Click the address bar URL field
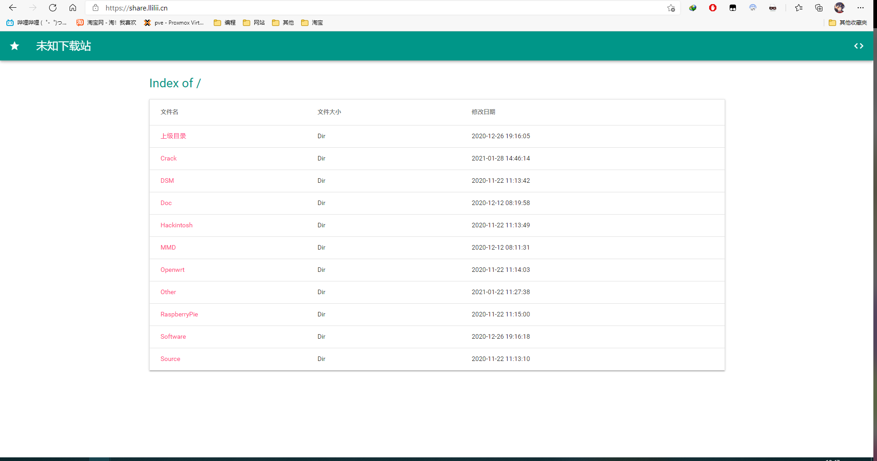 (x=364, y=8)
